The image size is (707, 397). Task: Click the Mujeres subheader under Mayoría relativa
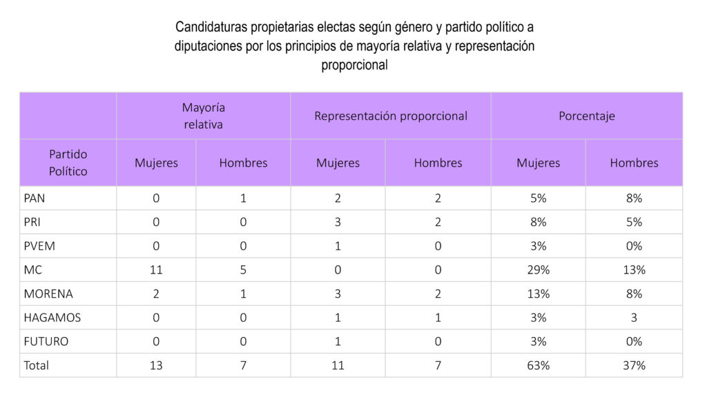156,163
